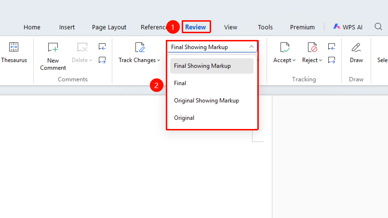Jump to previous change in Tracking group
This screenshot has width=388, height=218.
click(331, 47)
